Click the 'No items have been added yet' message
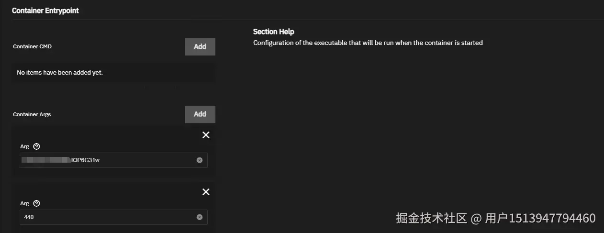The width and height of the screenshot is (604, 233). click(x=60, y=73)
